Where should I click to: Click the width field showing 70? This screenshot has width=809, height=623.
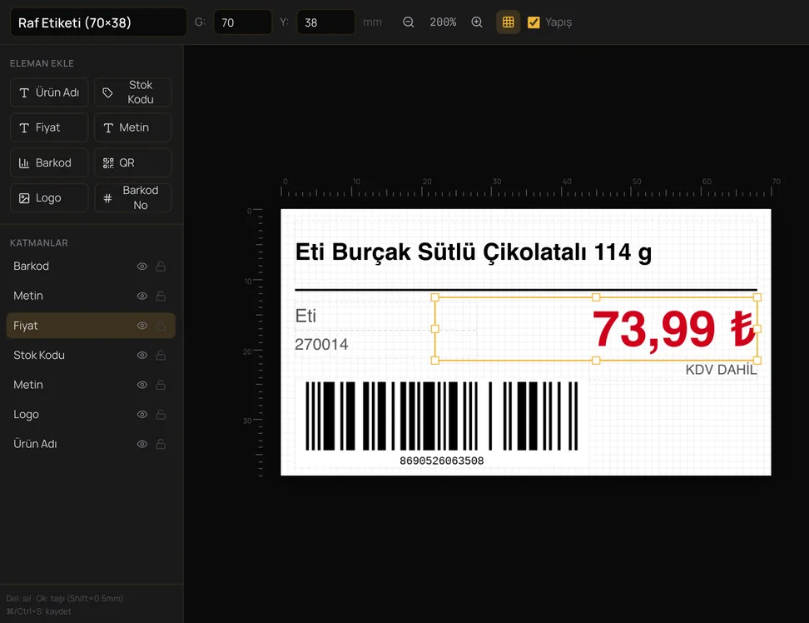click(x=242, y=22)
